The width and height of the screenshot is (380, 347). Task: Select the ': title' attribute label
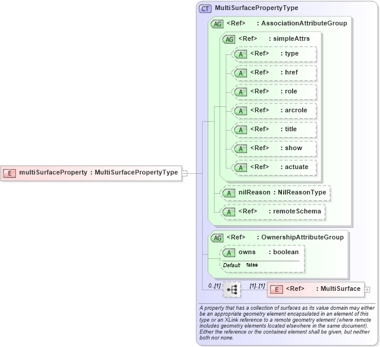288,129
